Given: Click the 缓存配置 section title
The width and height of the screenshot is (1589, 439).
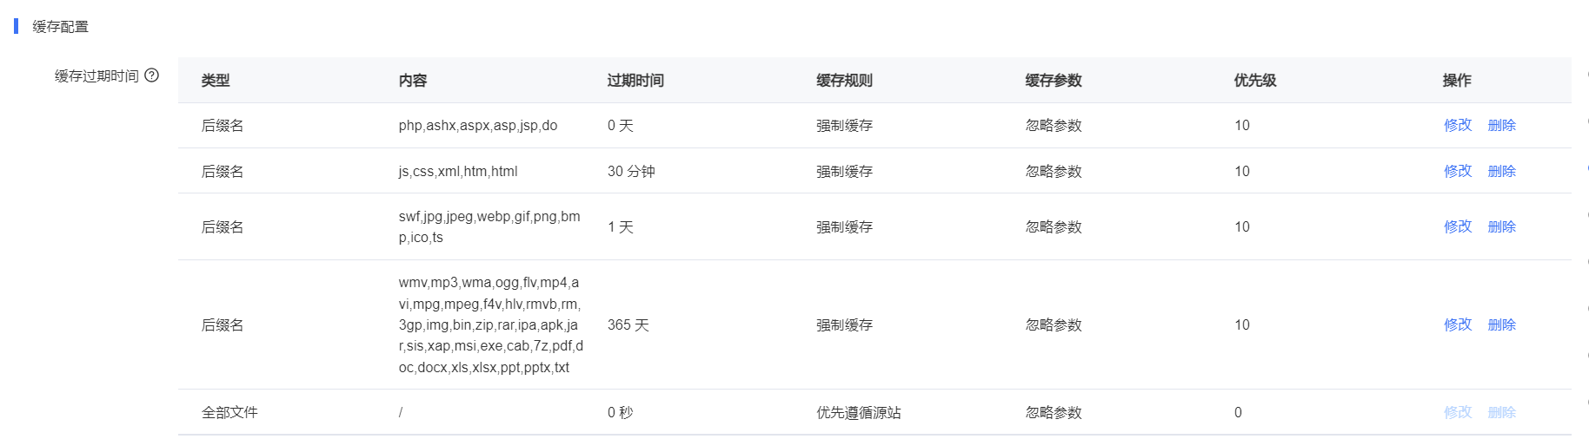Looking at the screenshot, I should (x=61, y=27).
